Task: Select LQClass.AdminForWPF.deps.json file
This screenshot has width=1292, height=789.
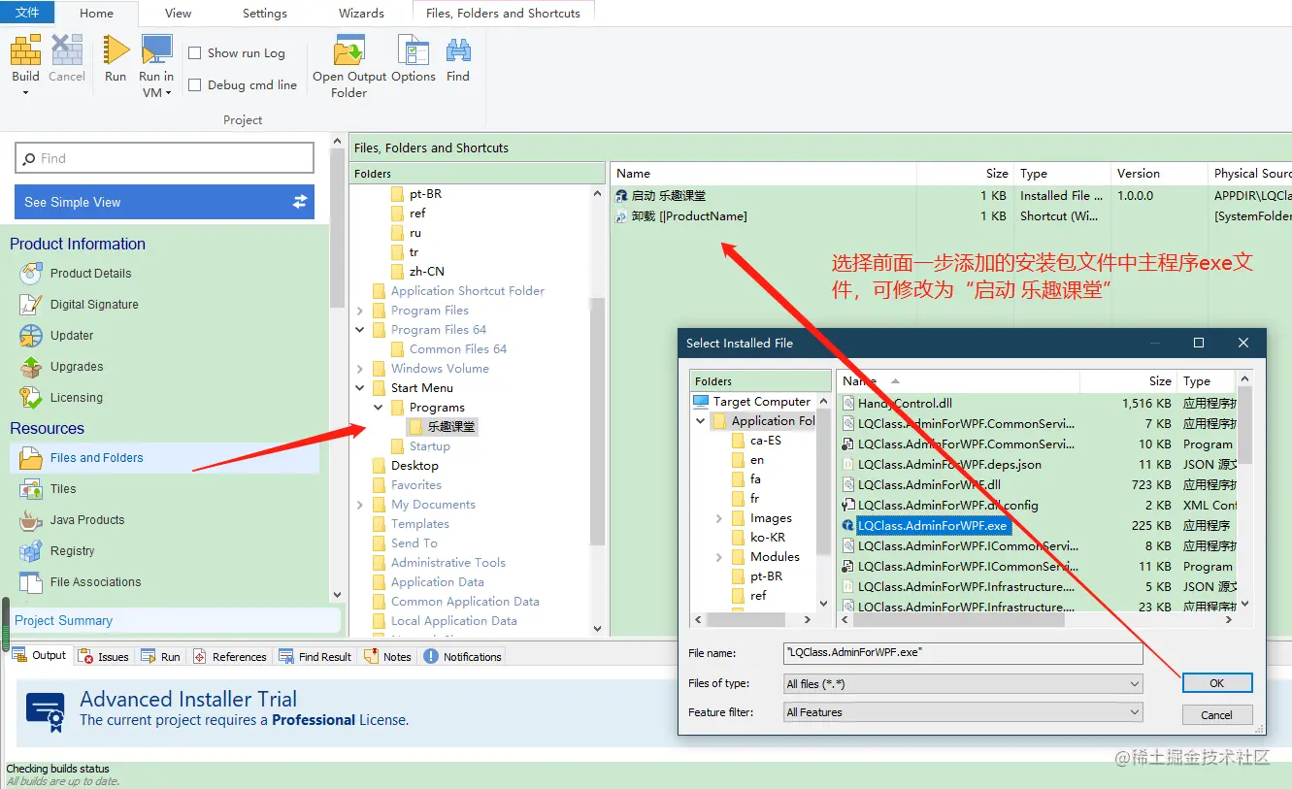Action: [949, 465]
